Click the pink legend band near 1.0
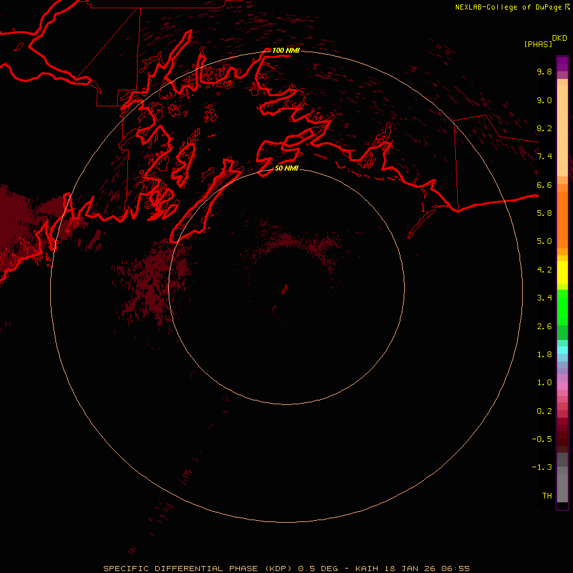Viewport: 573px width, 573px height. tap(562, 386)
